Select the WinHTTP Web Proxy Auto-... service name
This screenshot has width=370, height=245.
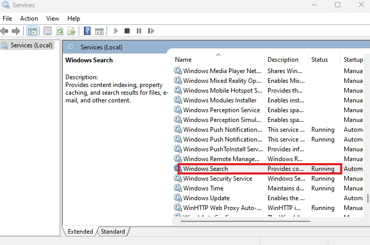(x=222, y=208)
